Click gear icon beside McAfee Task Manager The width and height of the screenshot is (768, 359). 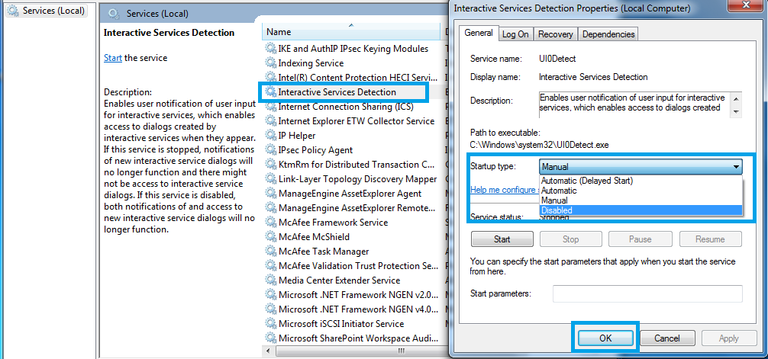[x=270, y=252]
